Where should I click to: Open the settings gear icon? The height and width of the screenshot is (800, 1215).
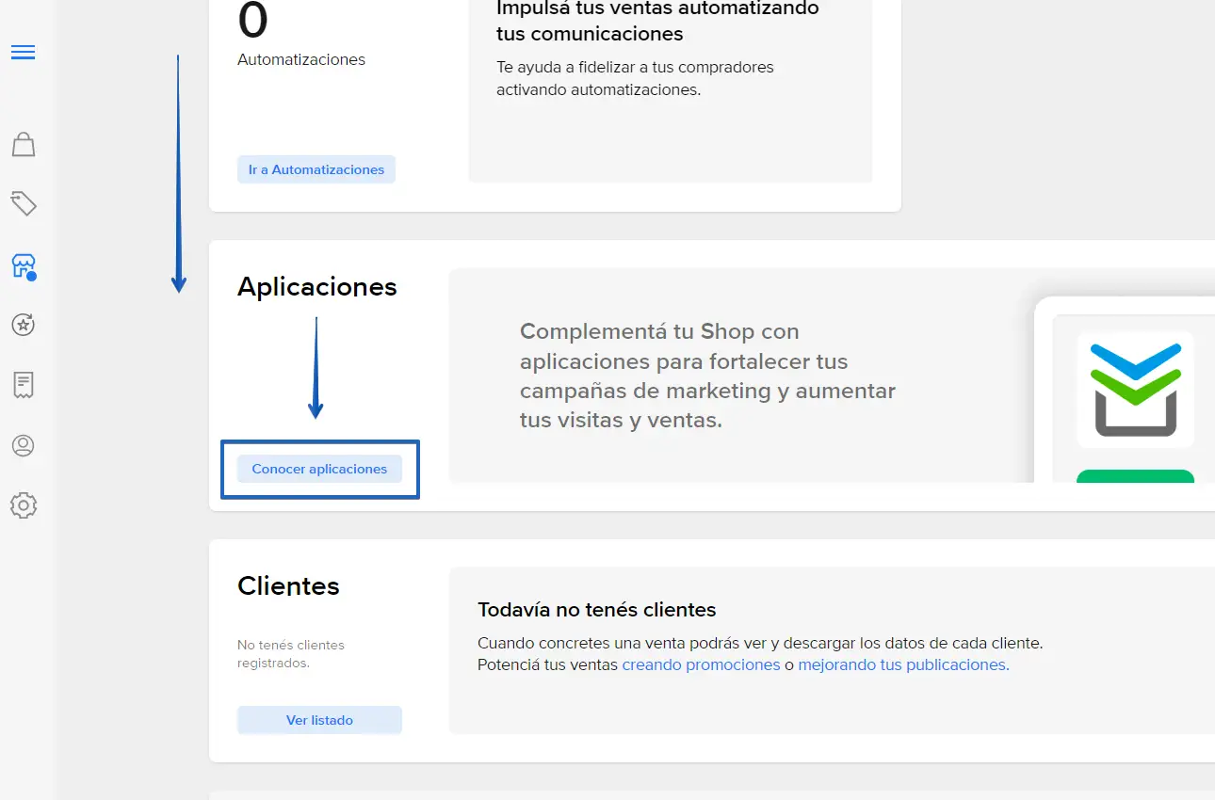(x=24, y=505)
